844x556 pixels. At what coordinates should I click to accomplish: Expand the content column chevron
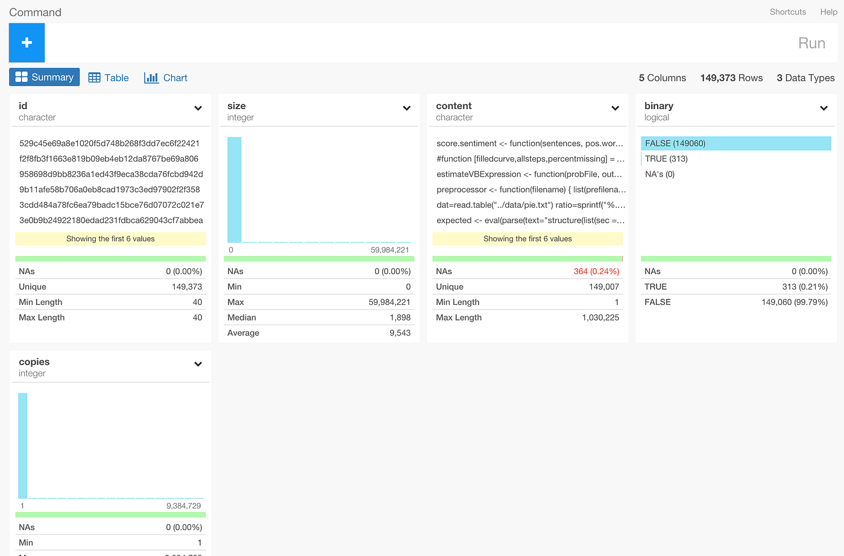coord(615,108)
